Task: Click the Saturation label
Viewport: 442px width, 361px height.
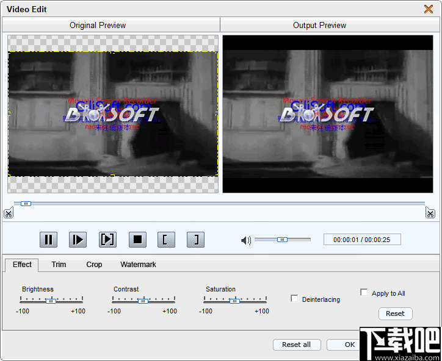Action: [220, 289]
